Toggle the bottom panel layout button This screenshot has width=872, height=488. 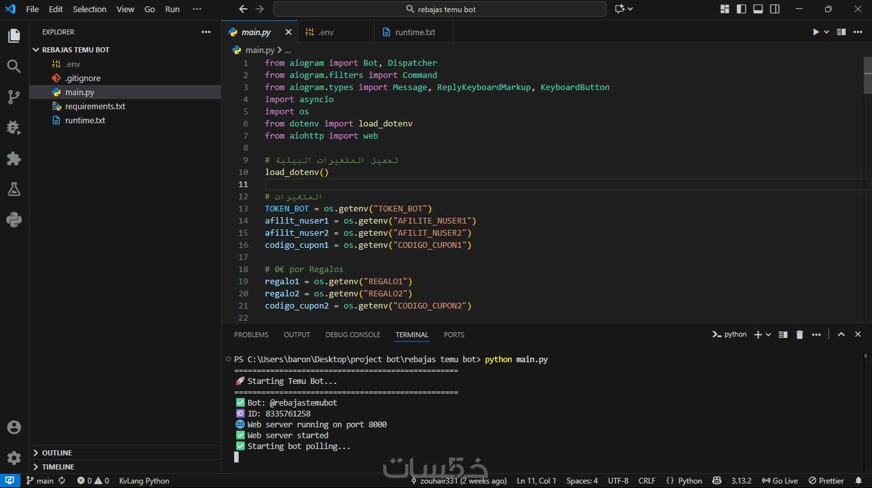coord(758,9)
